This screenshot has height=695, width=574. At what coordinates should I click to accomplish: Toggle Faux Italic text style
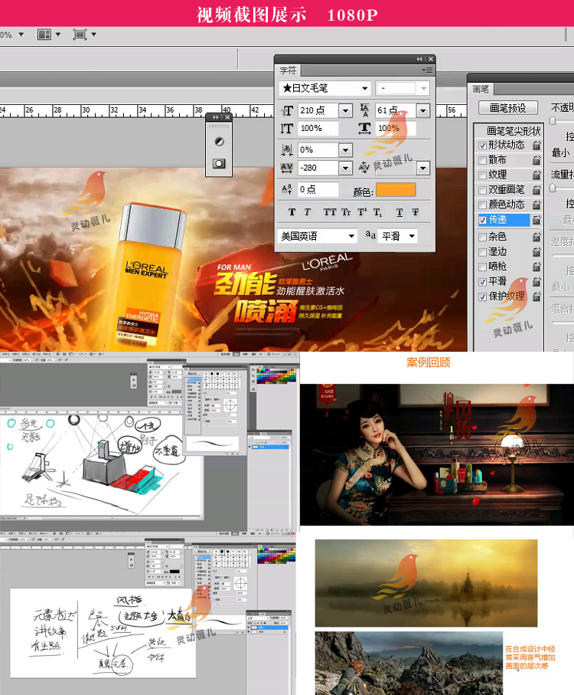point(307,212)
